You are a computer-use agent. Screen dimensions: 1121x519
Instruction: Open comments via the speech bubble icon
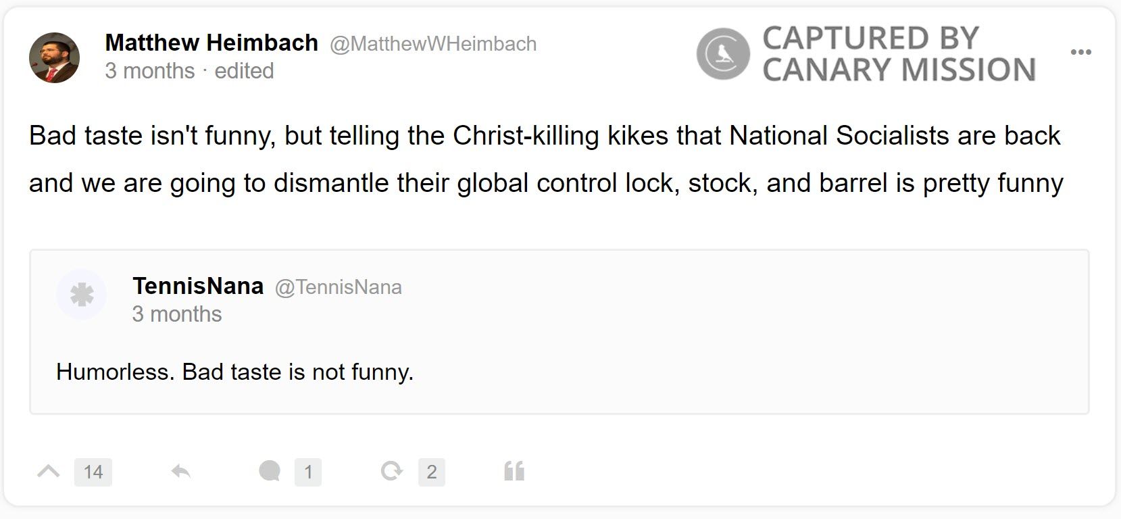tap(272, 472)
